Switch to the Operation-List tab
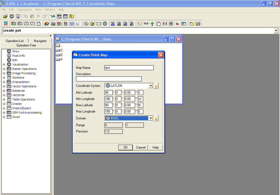This screenshot has height=195, width=280. coord(15,41)
